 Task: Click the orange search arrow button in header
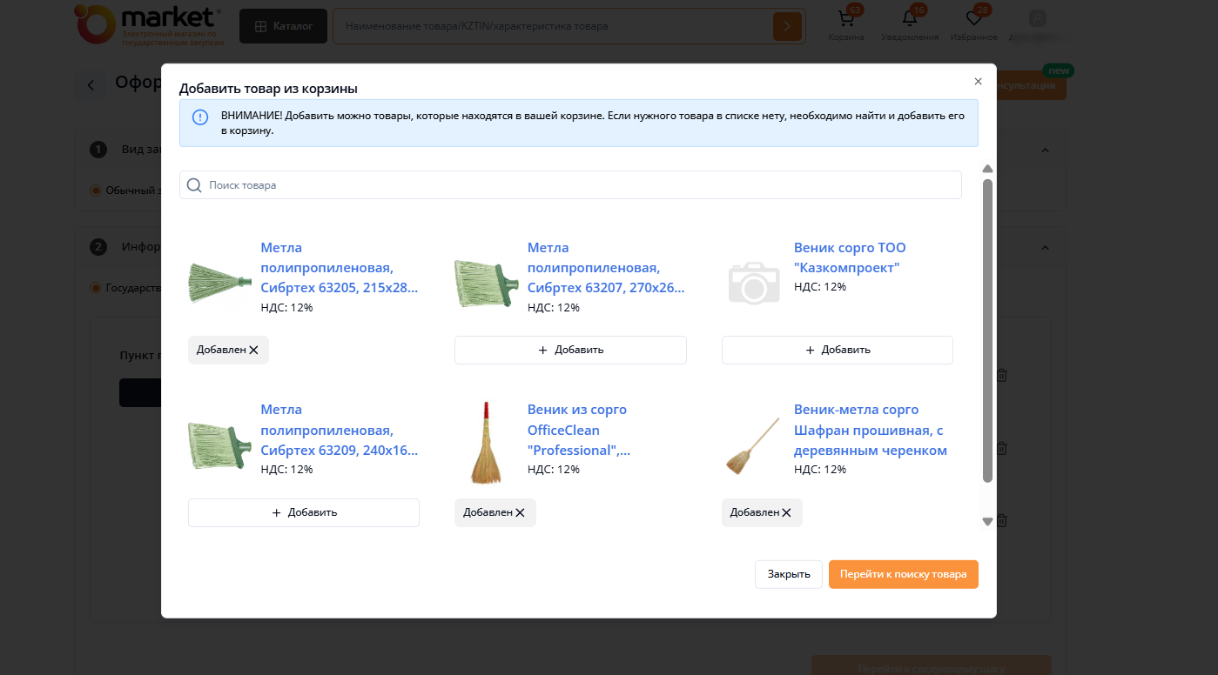tap(787, 26)
